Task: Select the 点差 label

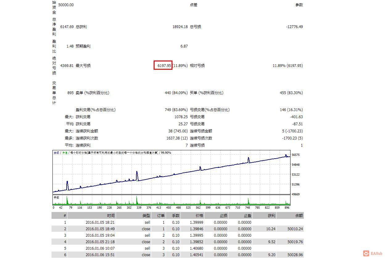Action: [x=193, y=5]
